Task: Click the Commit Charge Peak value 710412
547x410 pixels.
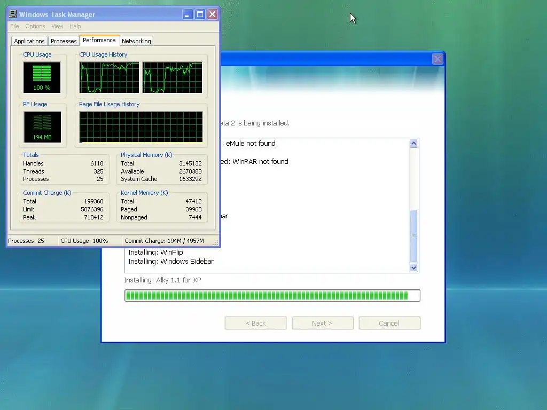Action: coord(93,218)
